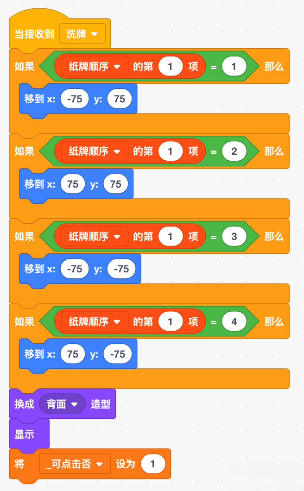Click x value 75 in last move block
304x491 pixels.
[73, 354]
